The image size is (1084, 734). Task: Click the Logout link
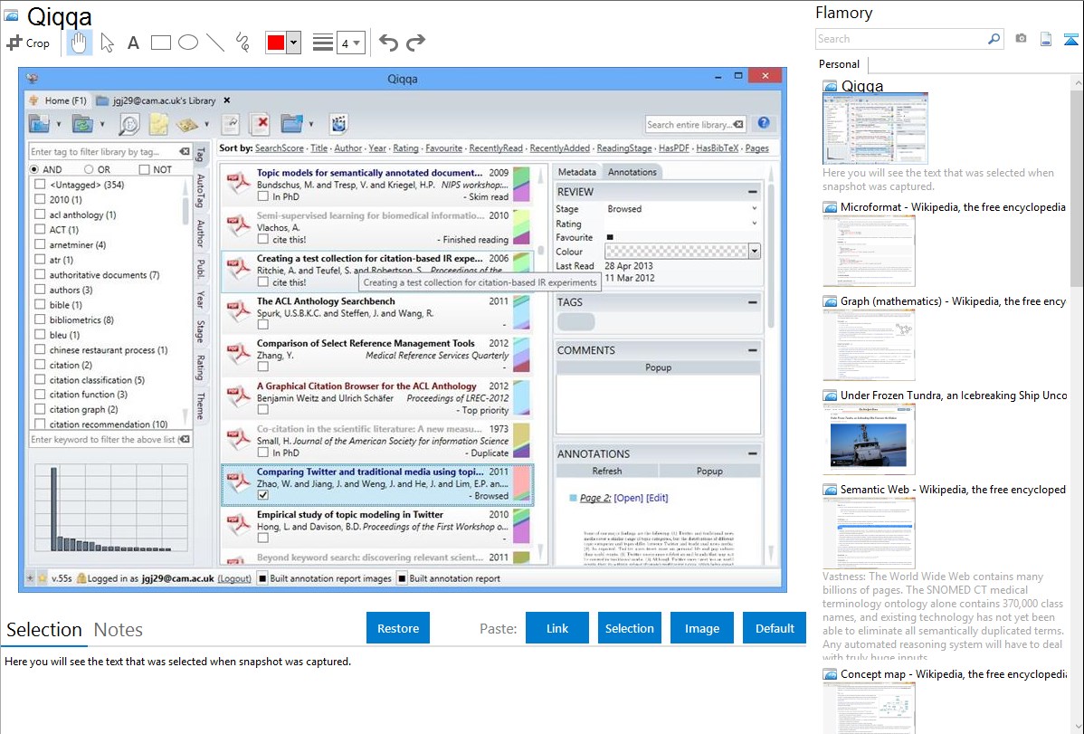pos(234,578)
